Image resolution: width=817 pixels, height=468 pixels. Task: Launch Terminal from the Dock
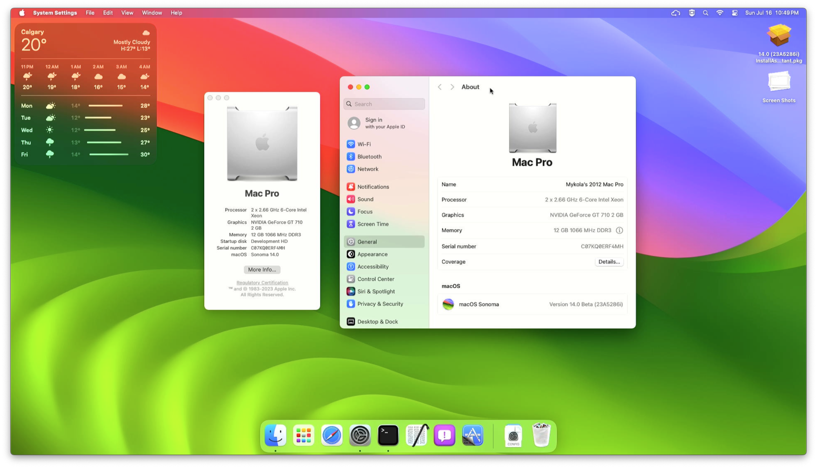pos(388,435)
